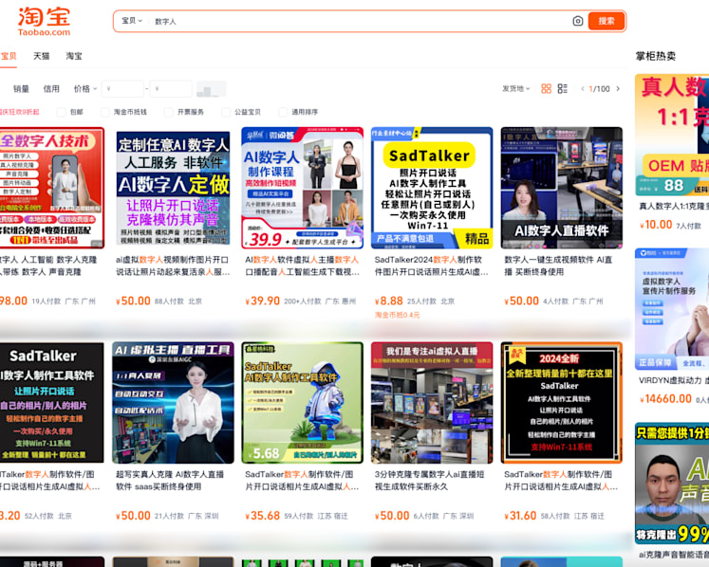Click the orange 搜索 button
The width and height of the screenshot is (709, 567).
(606, 21)
